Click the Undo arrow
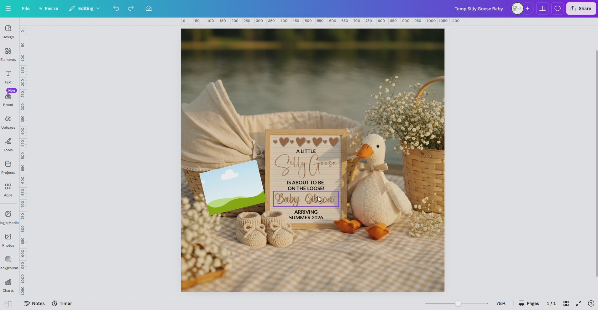Viewport: 598px width, 310px height. (116, 8)
